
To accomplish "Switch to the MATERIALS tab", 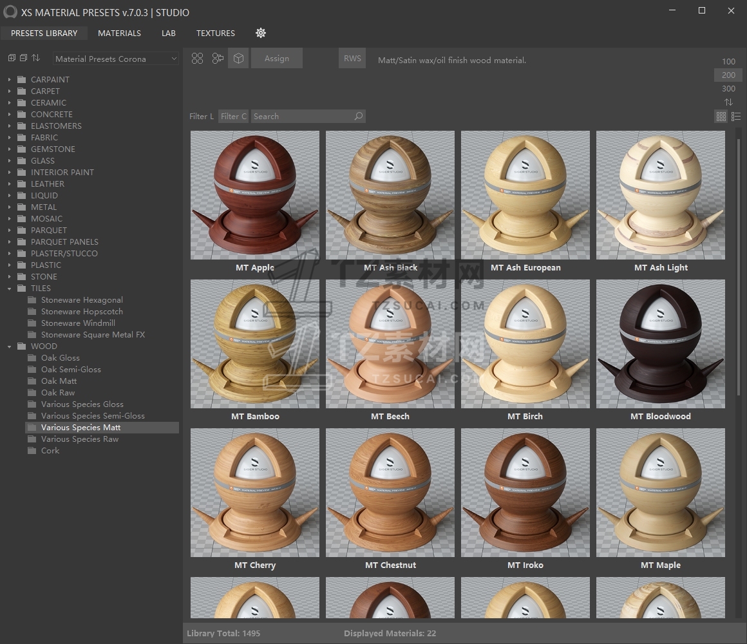I will (119, 33).
